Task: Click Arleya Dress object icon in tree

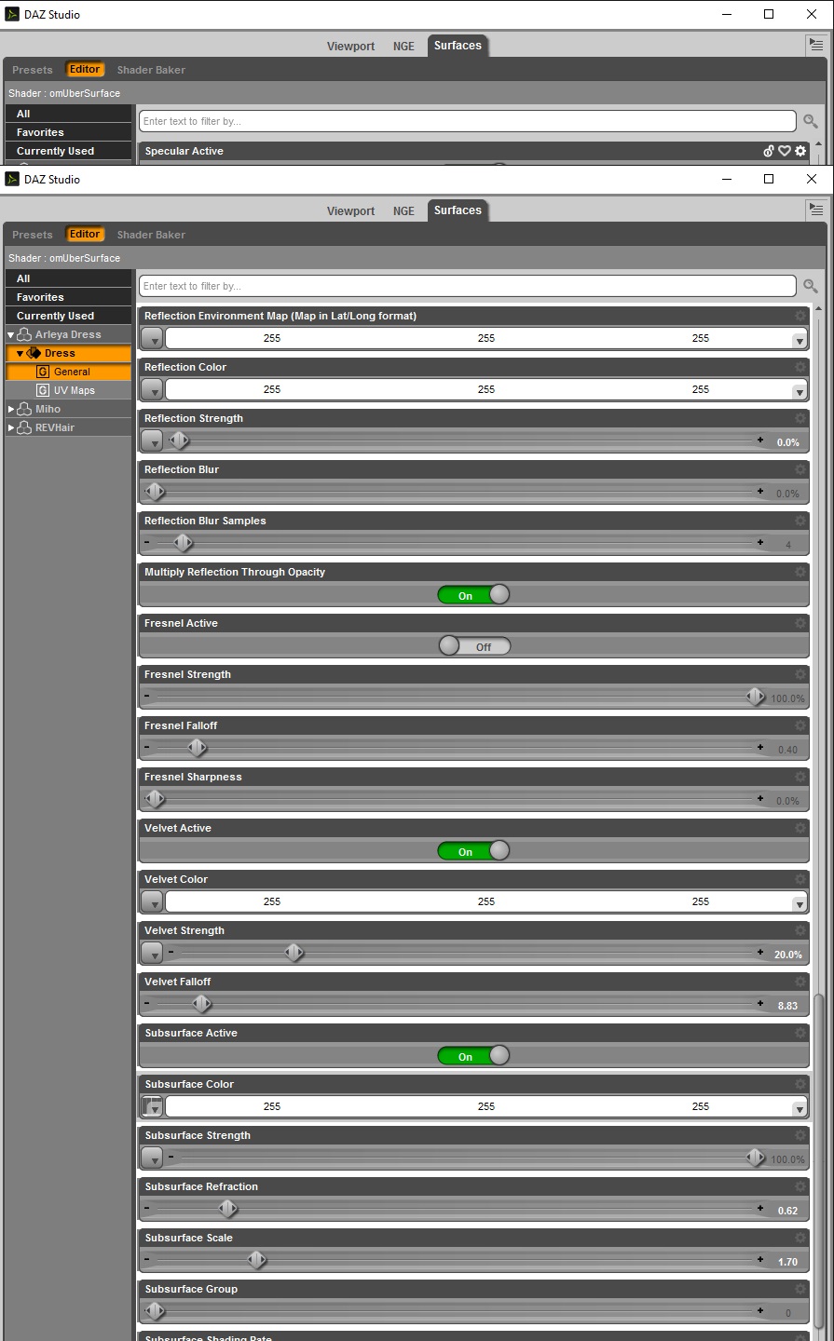Action: pos(25,334)
